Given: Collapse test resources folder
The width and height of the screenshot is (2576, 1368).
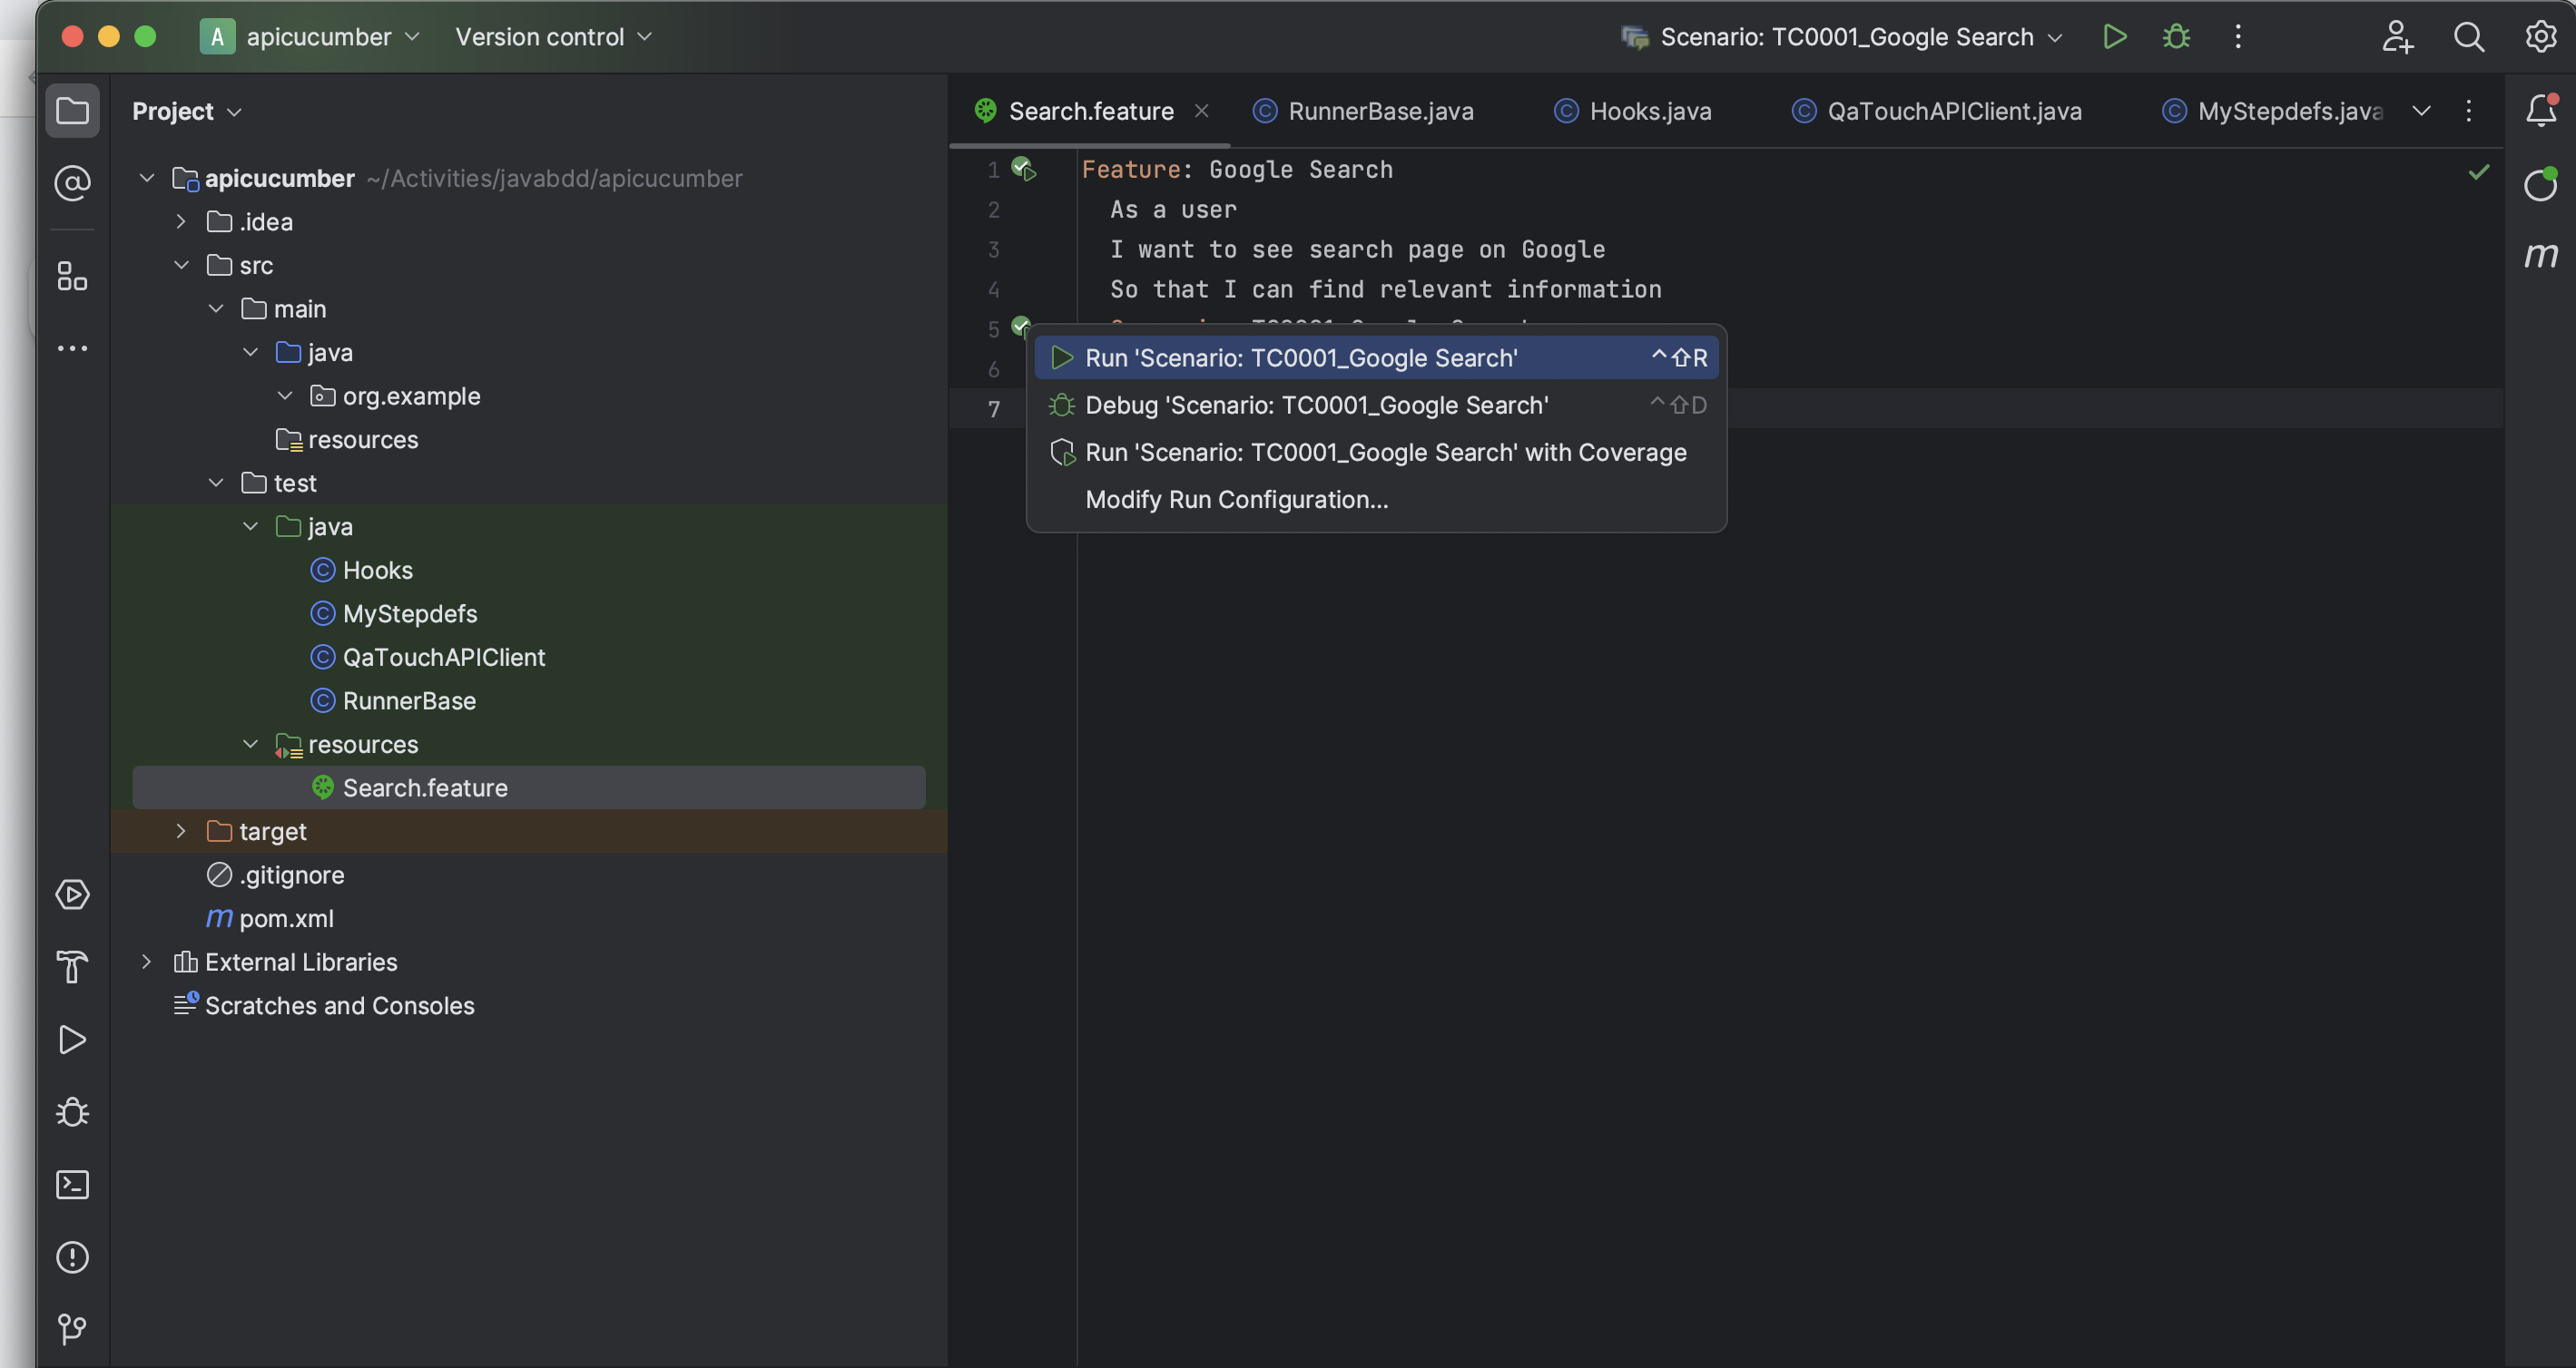Looking at the screenshot, I should tap(251, 745).
